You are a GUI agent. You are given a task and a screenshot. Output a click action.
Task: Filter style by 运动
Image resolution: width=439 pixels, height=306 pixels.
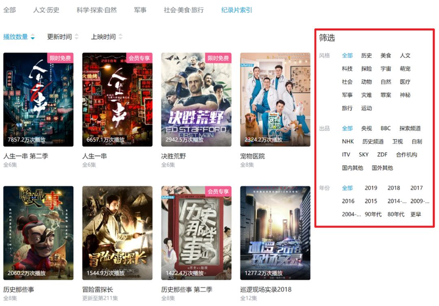coord(366,108)
